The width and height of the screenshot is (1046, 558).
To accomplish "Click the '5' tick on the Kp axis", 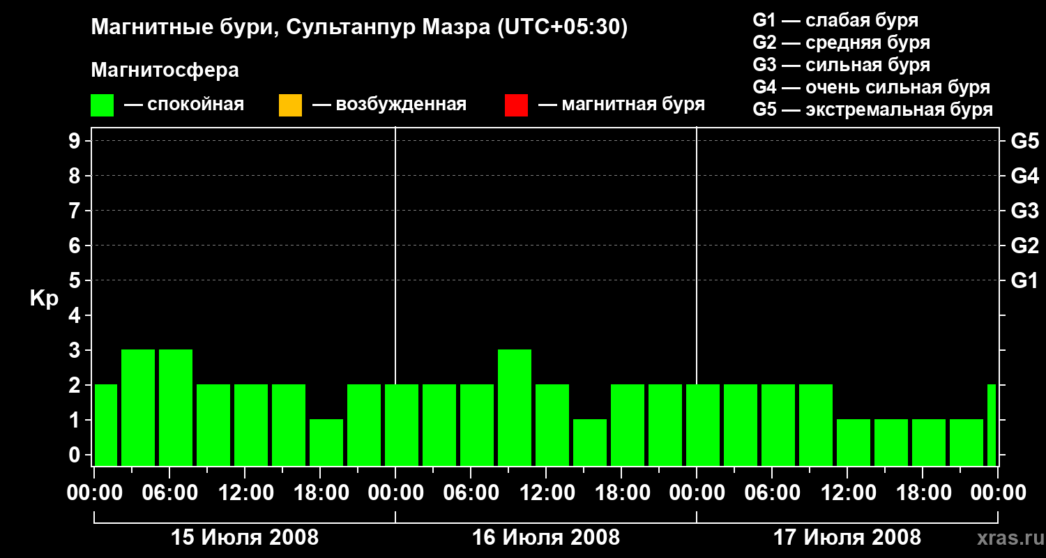I will (76, 280).
